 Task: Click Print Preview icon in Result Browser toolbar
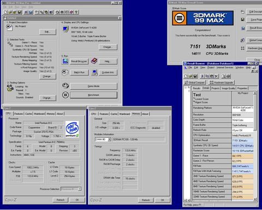click(224, 76)
